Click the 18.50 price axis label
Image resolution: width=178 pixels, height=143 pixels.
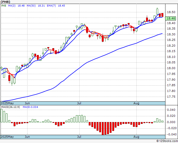[x=171, y=12]
